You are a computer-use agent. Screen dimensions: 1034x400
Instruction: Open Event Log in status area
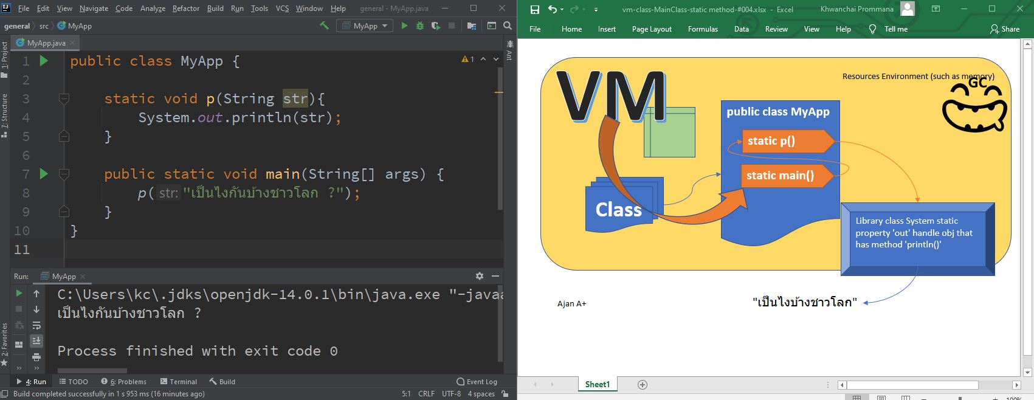coord(477,382)
